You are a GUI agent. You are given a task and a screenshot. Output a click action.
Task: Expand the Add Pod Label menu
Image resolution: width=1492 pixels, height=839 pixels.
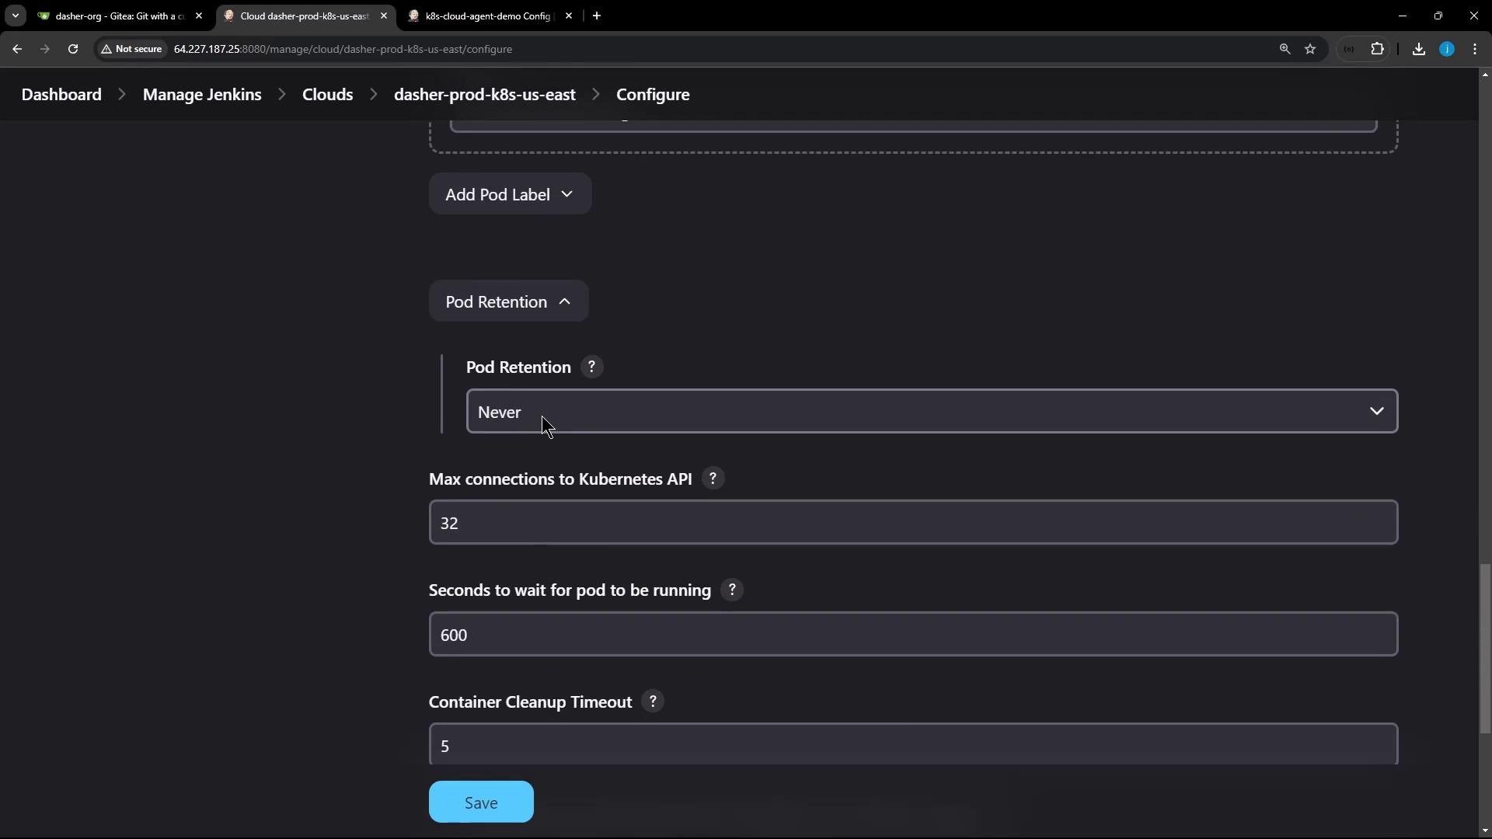(x=510, y=194)
